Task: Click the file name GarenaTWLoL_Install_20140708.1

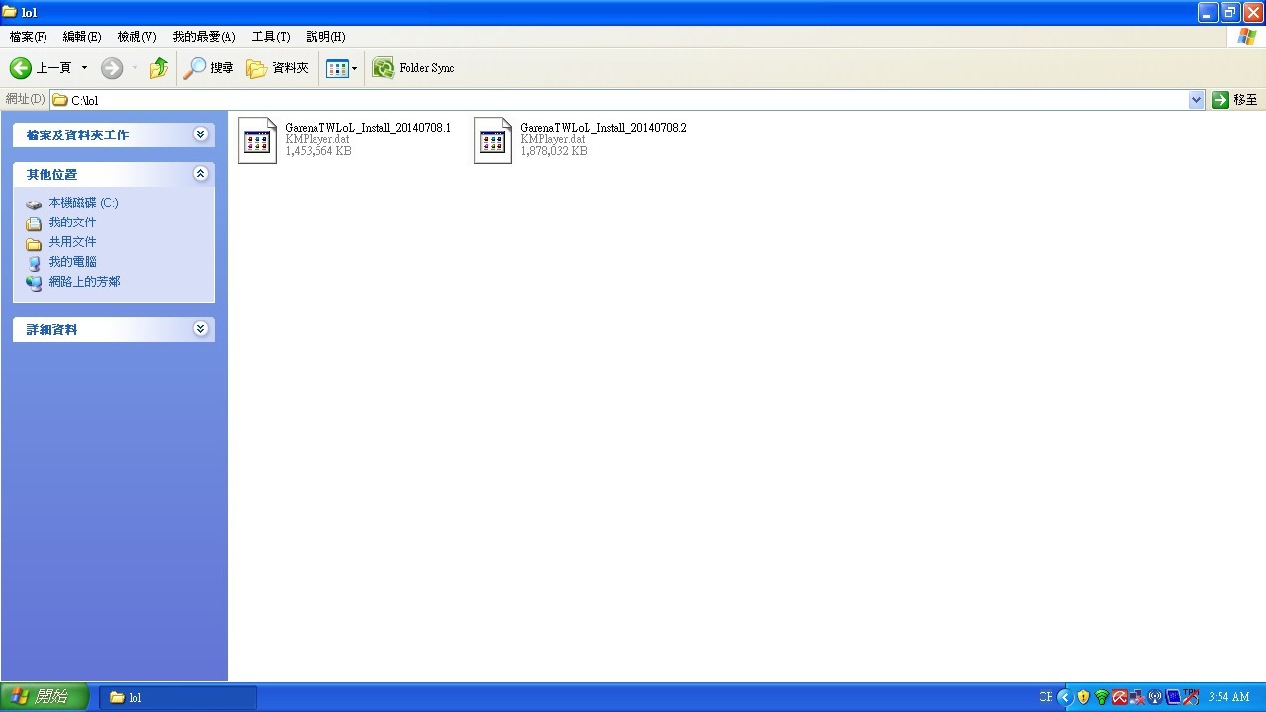Action: [368, 128]
